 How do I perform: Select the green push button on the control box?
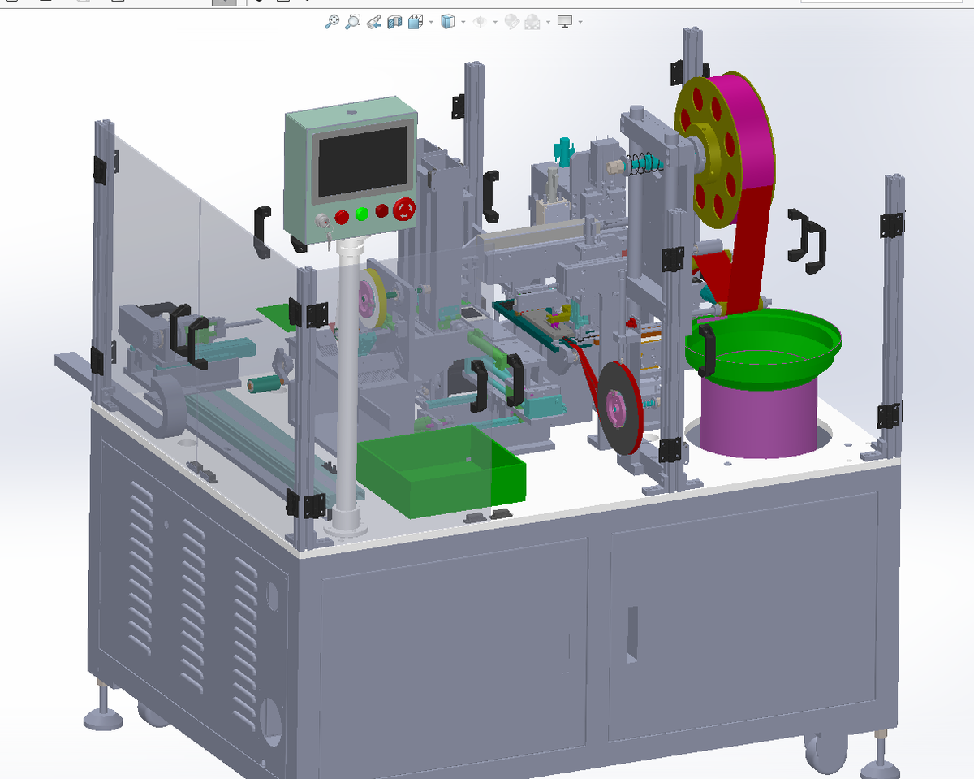click(361, 214)
